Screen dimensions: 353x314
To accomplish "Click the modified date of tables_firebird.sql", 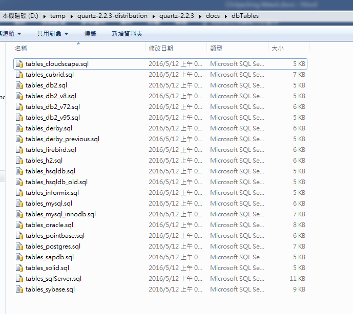I will tap(175, 150).
